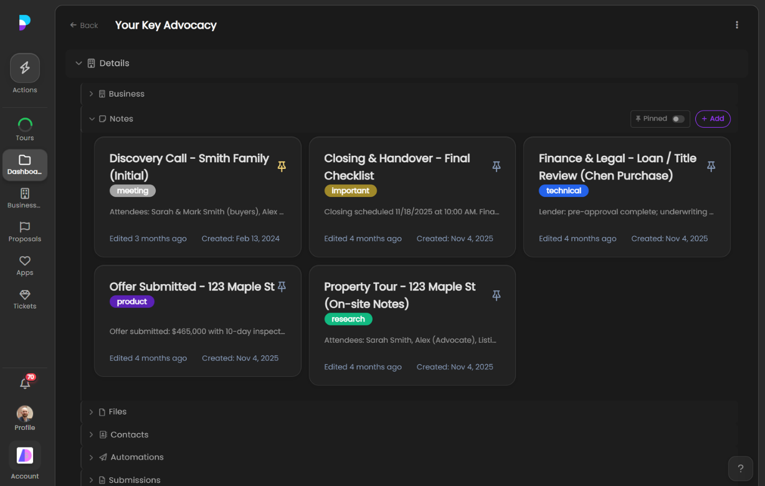Screen dimensions: 765x486
Task: Click the purple product tag
Action: pyautogui.click(x=132, y=302)
